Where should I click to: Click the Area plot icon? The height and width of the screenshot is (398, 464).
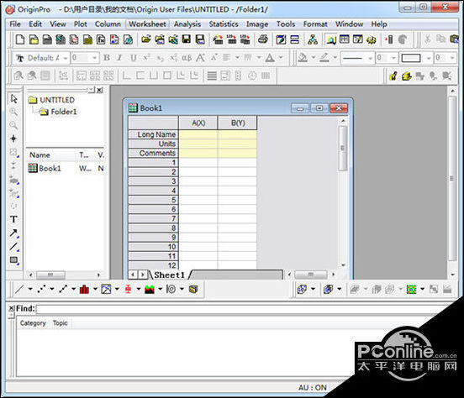click(x=150, y=289)
